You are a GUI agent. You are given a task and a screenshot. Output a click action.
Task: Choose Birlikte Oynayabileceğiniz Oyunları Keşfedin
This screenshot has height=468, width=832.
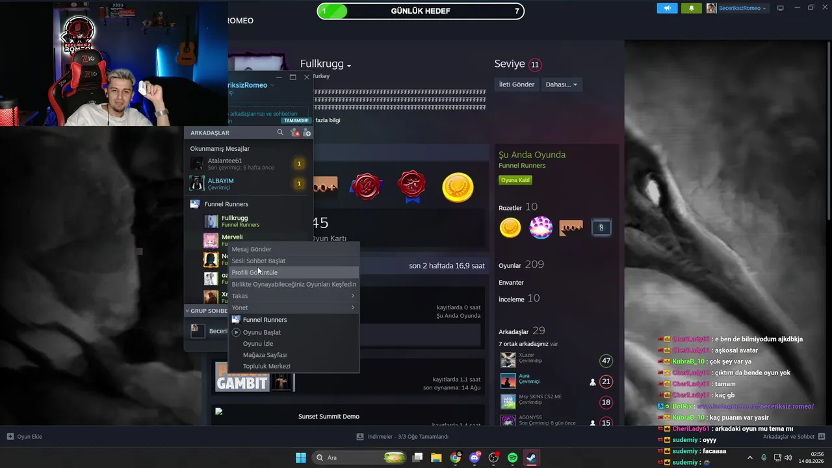pyautogui.click(x=294, y=284)
